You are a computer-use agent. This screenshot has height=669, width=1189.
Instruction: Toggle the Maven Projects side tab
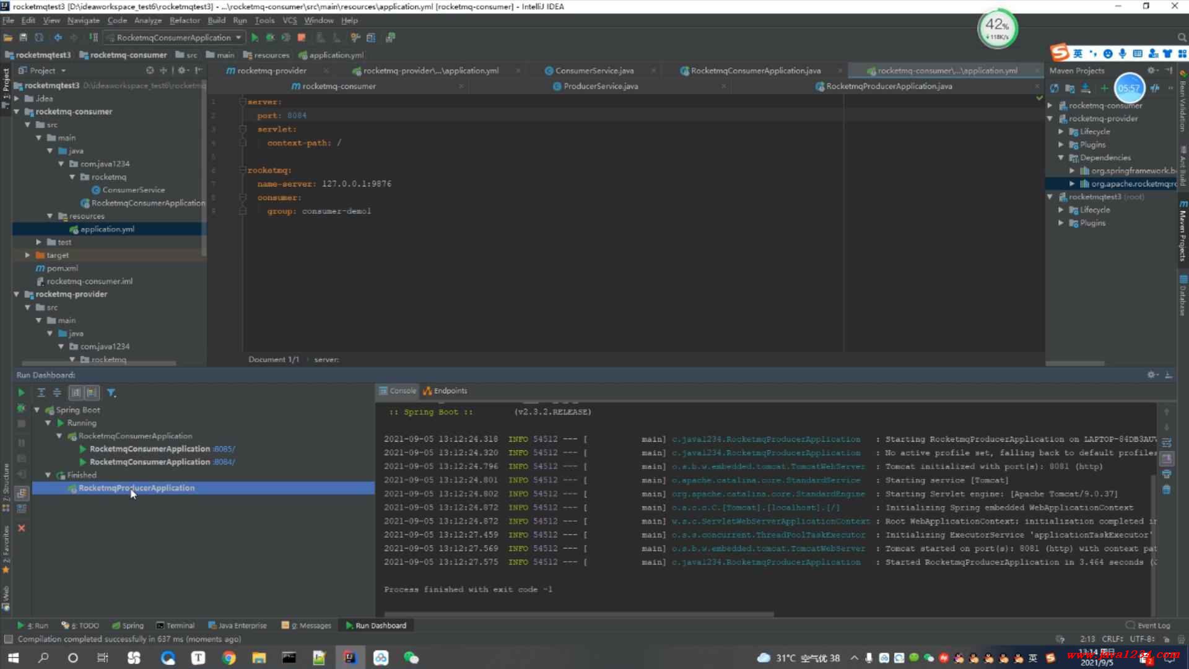pyautogui.click(x=1183, y=231)
